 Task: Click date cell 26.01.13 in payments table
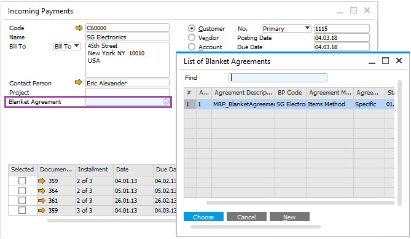(133, 201)
